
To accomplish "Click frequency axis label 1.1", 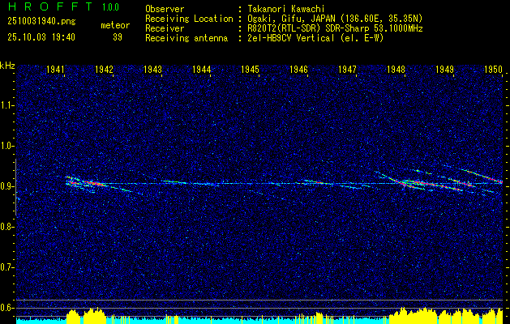I will tap(6, 105).
